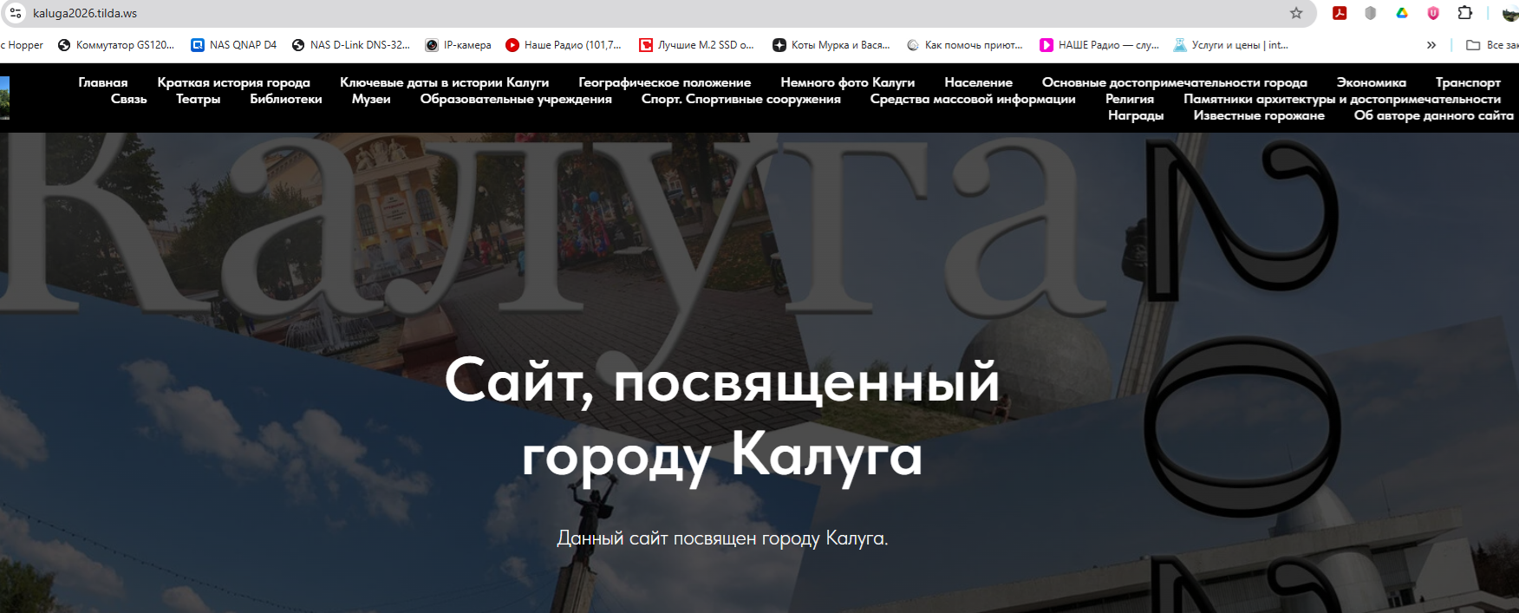
Task: Open the NAS D-Link DNS-32 bookmark
Action: (351, 45)
